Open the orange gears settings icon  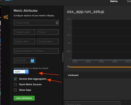[6, 17]
